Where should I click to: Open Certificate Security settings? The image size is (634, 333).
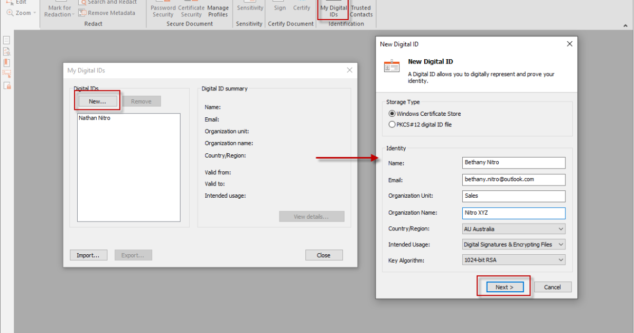point(191,11)
